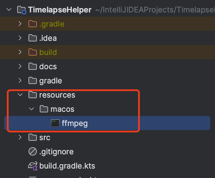Collapse the resources folder chevron
This screenshot has height=178, width=215.
point(20,95)
